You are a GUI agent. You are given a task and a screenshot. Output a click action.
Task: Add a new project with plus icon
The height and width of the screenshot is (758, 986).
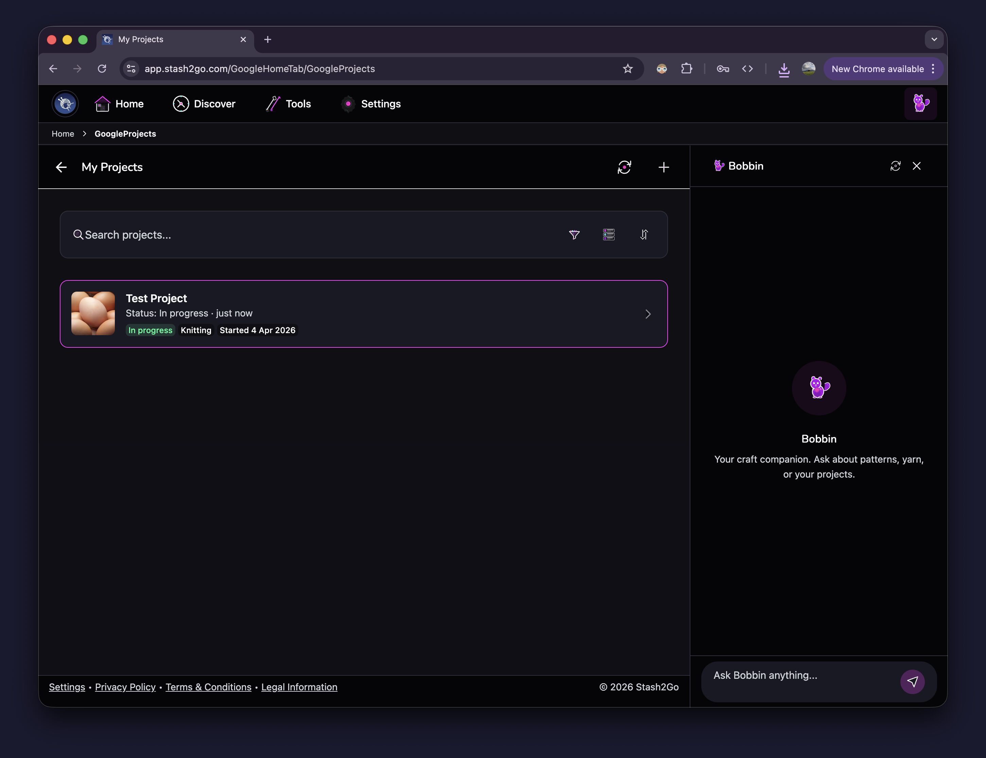coord(664,167)
